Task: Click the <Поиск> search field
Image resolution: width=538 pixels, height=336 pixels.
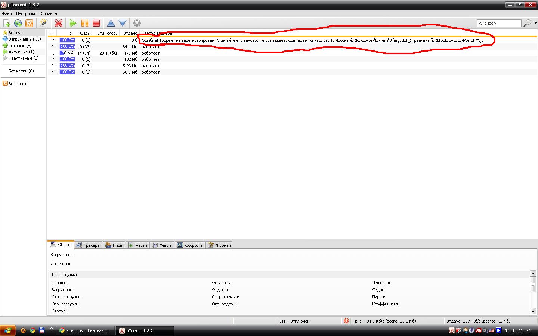Action: point(499,23)
